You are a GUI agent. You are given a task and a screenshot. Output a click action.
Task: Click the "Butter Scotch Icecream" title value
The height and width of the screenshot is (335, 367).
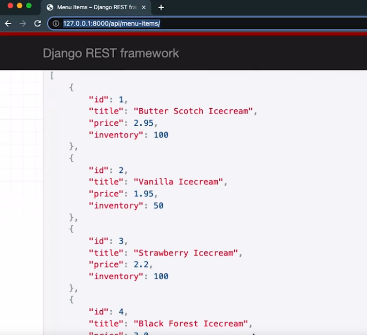(193, 111)
